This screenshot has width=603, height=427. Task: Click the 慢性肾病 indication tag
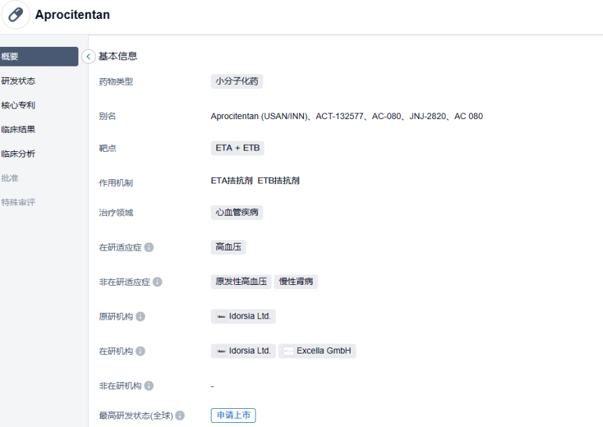(x=296, y=282)
